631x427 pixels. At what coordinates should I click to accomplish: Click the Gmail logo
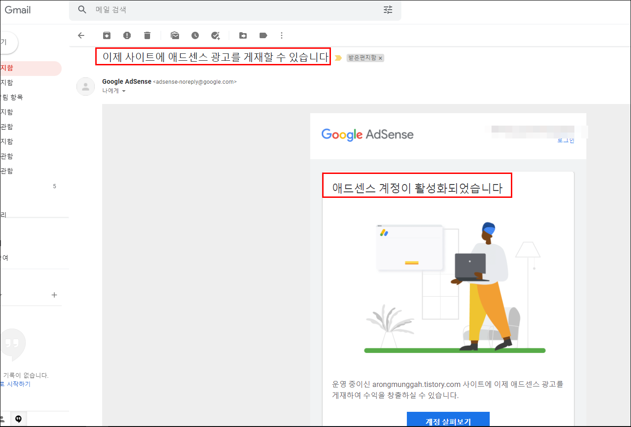(x=17, y=10)
